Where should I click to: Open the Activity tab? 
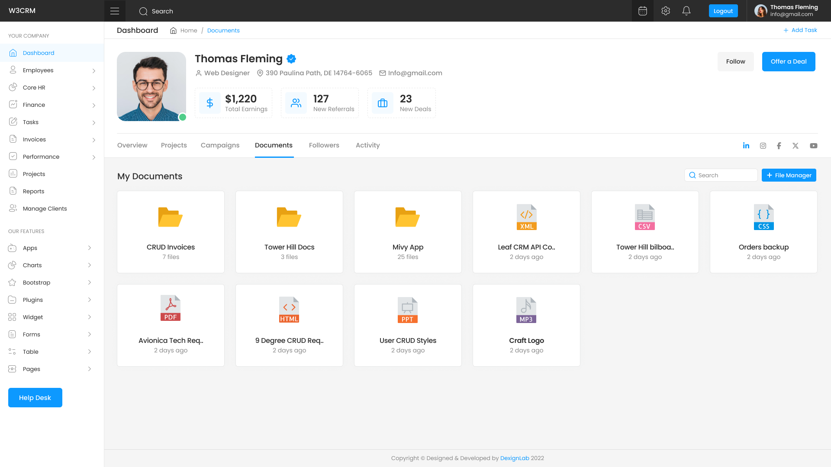tap(367, 145)
